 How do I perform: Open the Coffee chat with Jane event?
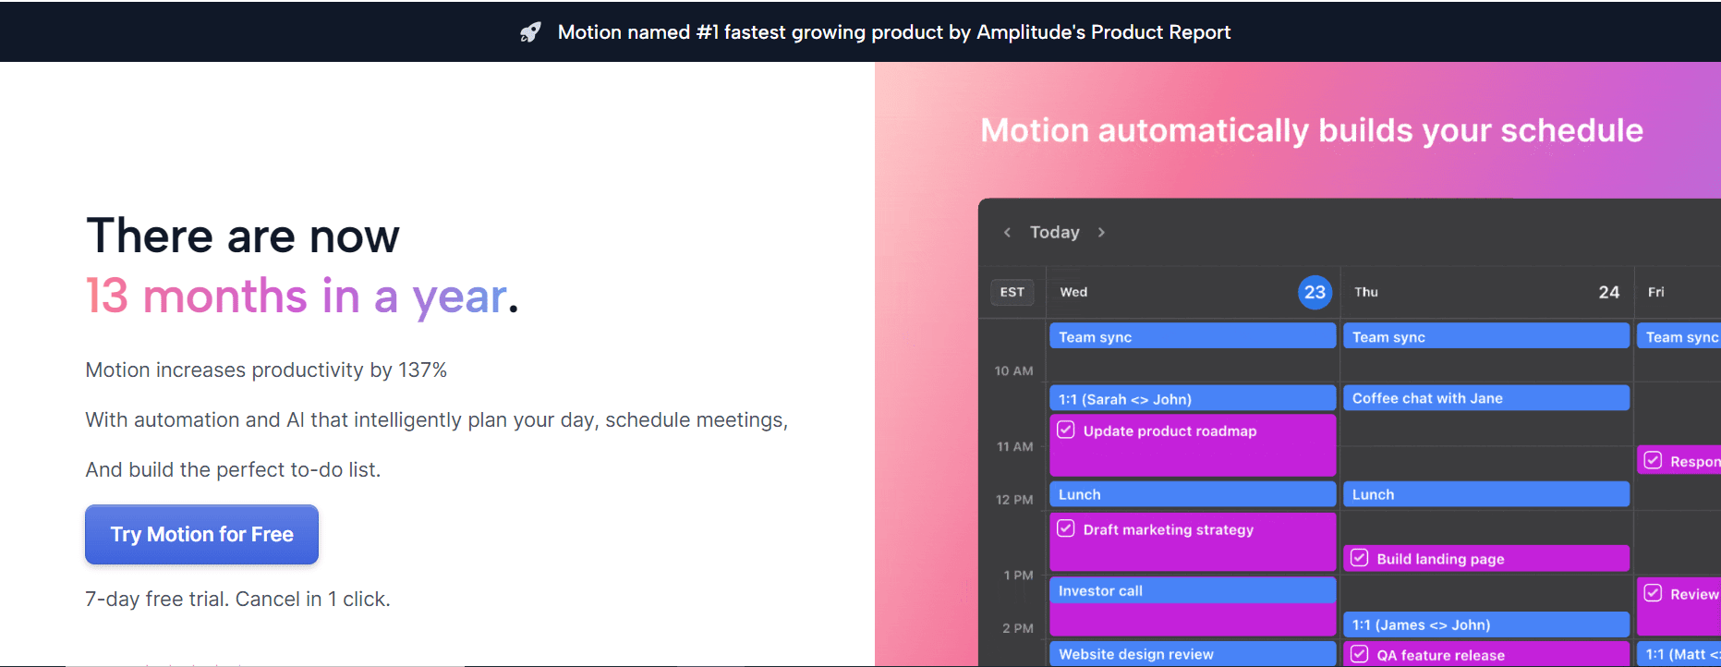tap(1485, 398)
